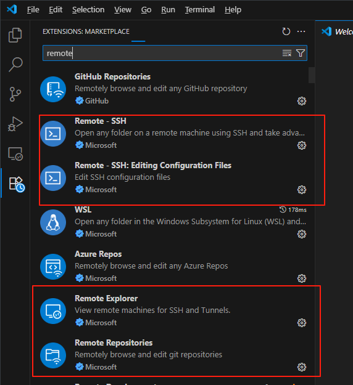Open the Source Control view
Screen dimensions: 353x385
15,94
